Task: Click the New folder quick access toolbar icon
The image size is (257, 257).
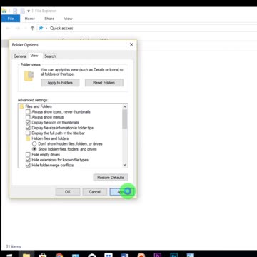Action: point(22,11)
